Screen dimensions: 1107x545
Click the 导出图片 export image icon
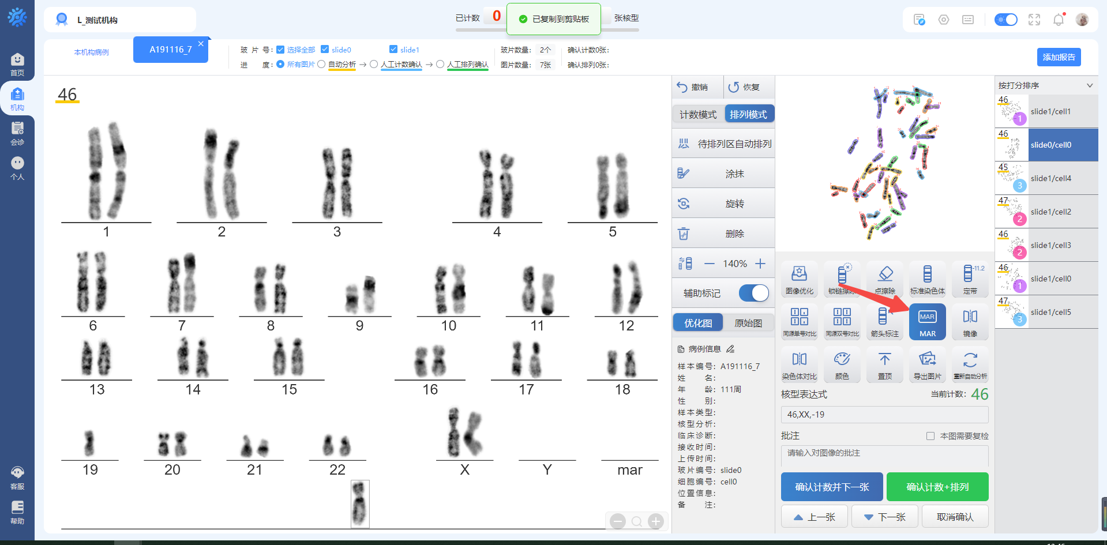[x=927, y=364]
